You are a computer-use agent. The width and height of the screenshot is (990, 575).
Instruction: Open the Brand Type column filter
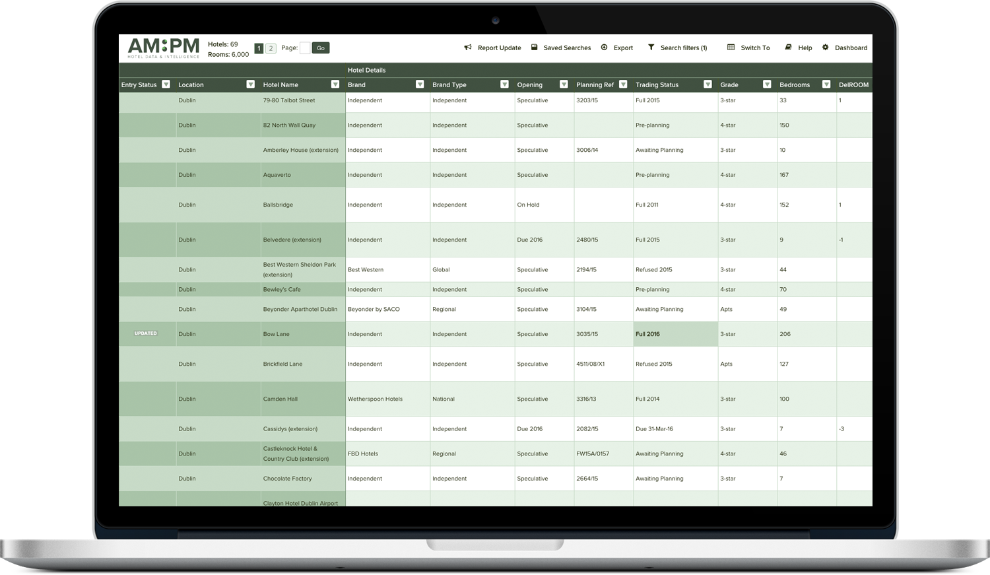click(x=505, y=85)
